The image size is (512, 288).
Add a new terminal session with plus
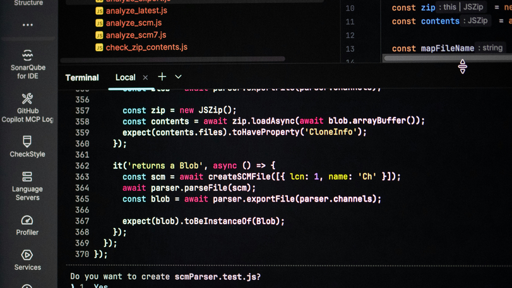162,76
